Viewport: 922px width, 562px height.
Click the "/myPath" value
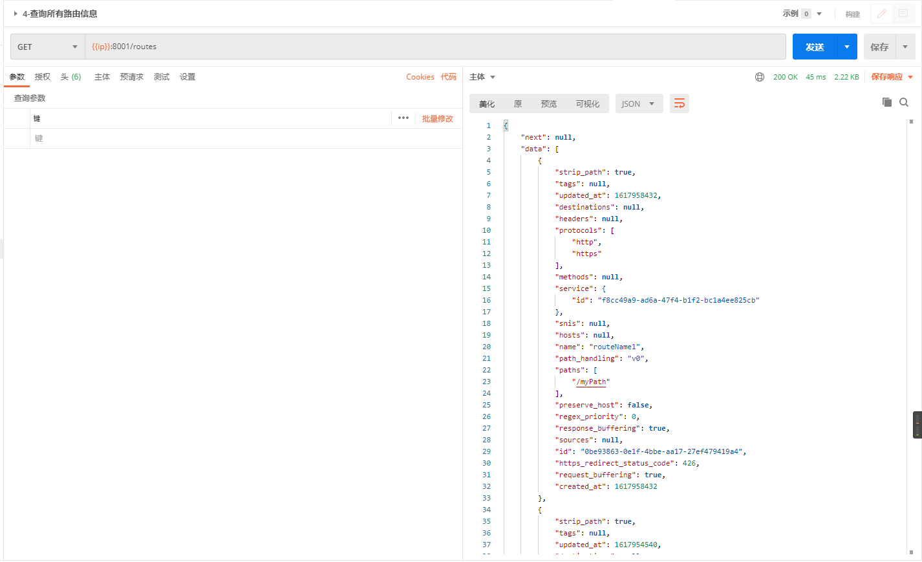(591, 382)
